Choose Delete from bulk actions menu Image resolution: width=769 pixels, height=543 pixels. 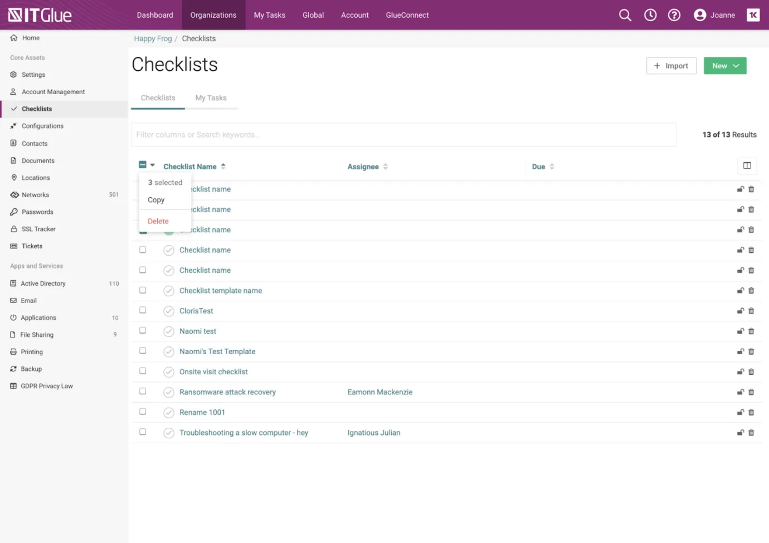[158, 221]
